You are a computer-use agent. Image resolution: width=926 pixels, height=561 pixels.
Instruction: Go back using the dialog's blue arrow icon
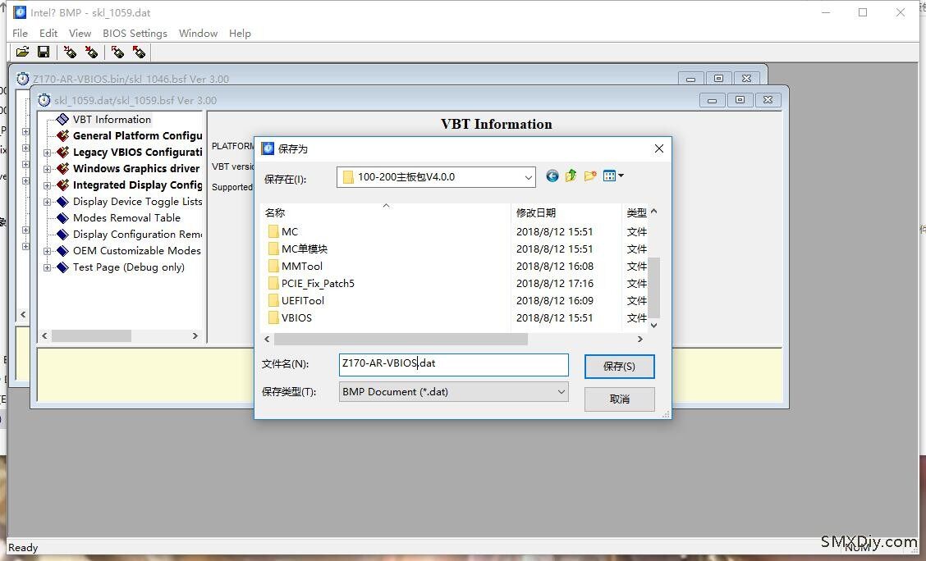click(552, 176)
